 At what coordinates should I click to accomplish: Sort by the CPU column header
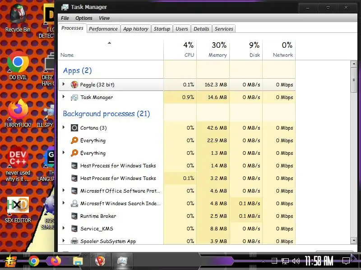coord(180,50)
